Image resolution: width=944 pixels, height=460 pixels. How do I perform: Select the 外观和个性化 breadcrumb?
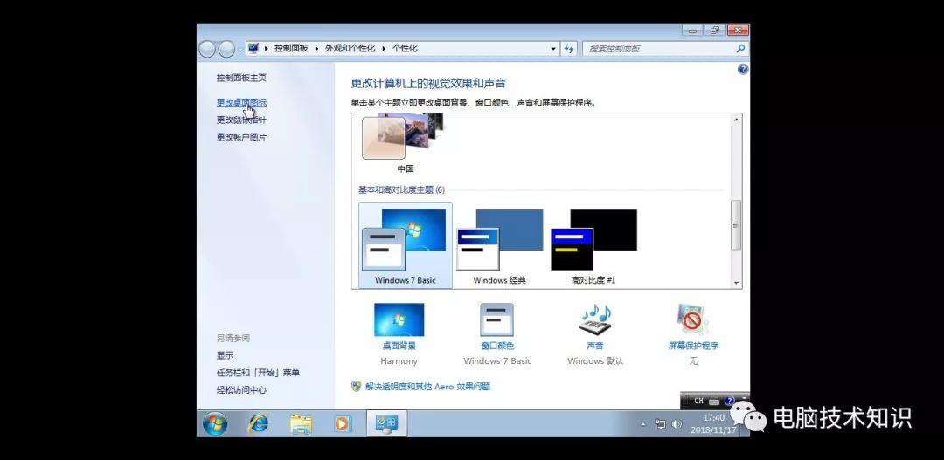[x=351, y=49]
